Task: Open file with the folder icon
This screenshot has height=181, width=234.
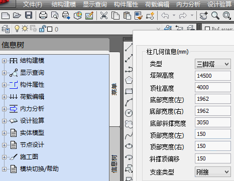Action: [17, 16]
